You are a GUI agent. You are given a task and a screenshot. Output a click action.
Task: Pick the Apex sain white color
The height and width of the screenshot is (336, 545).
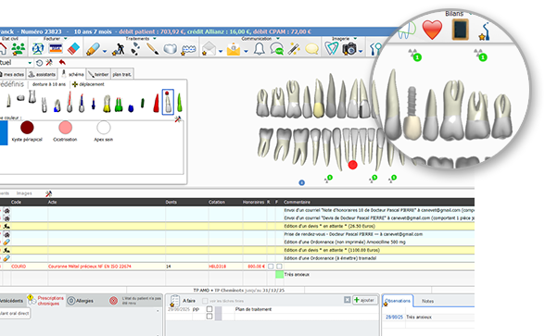tap(103, 128)
